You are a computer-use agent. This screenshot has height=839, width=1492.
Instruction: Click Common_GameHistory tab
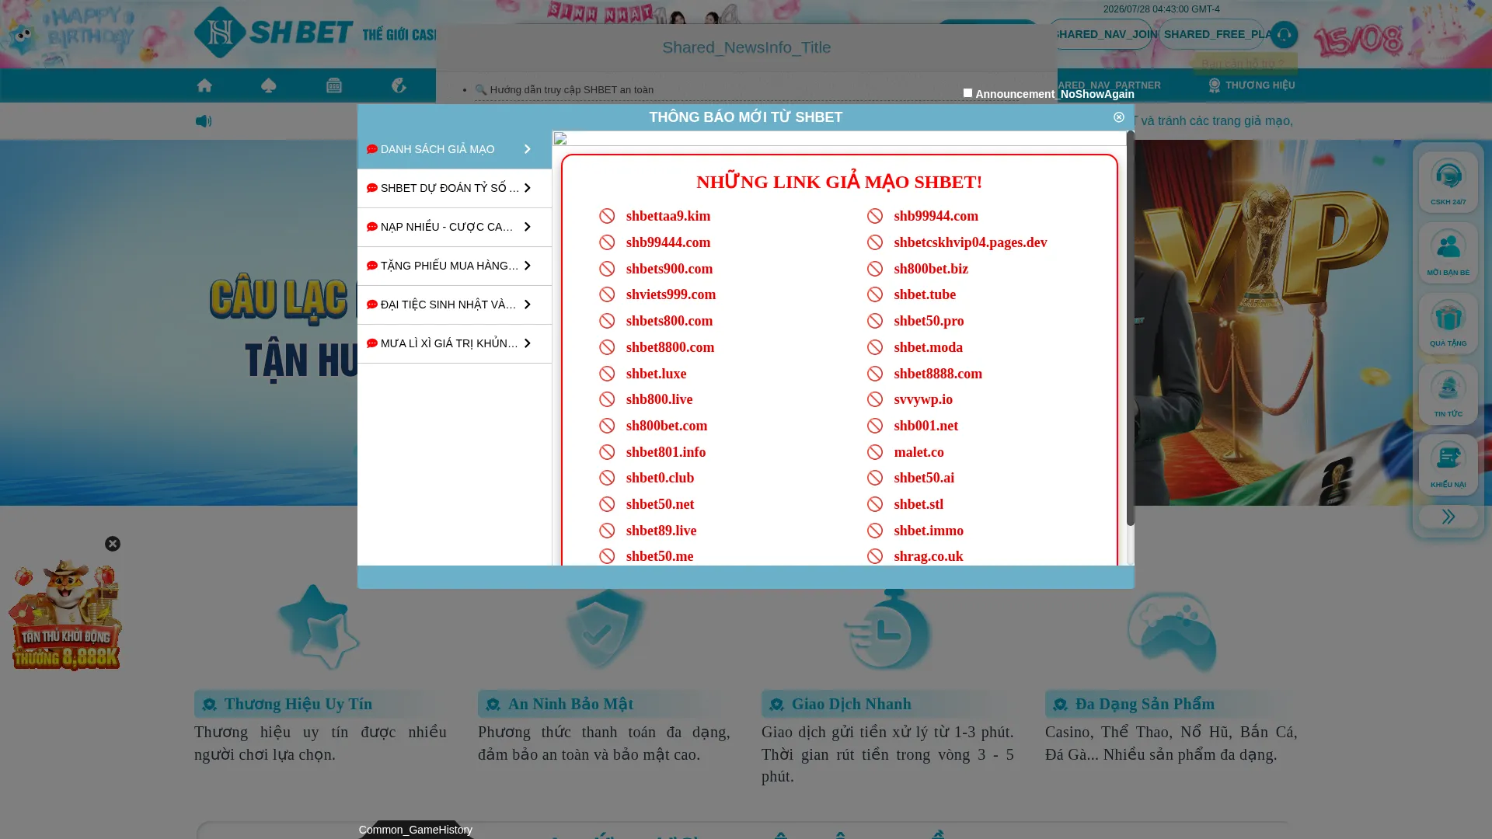416,830
